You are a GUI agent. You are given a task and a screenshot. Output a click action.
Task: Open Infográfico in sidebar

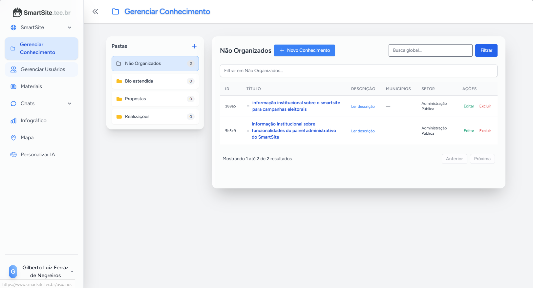(41, 121)
